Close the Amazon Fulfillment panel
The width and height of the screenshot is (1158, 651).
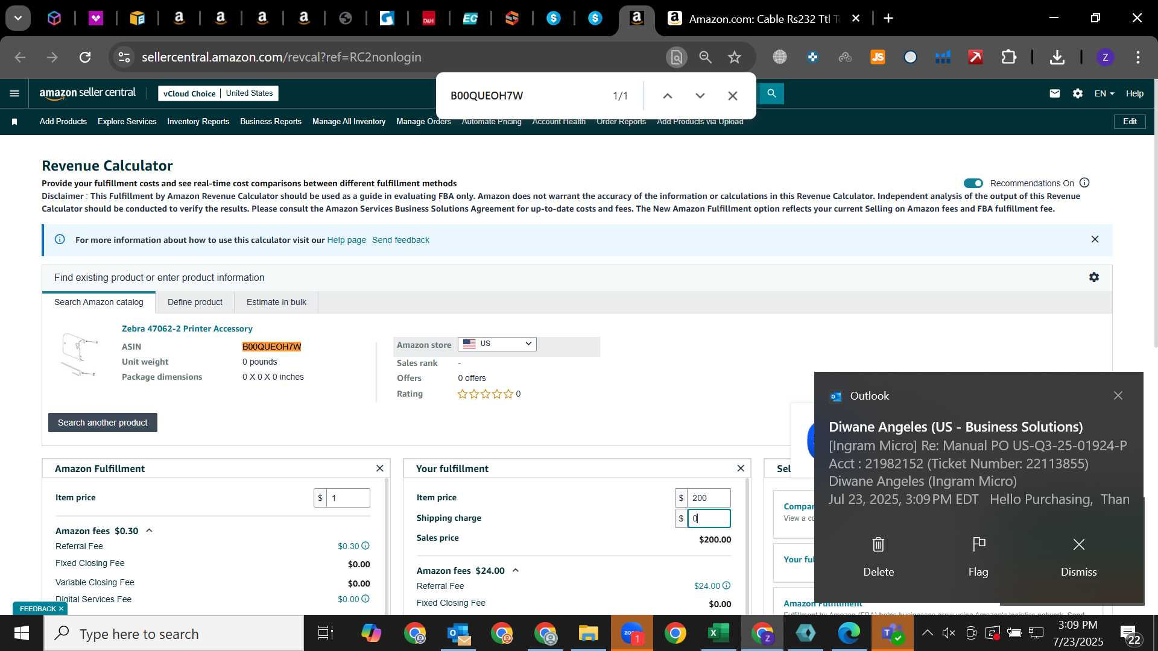pyautogui.click(x=379, y=468)
